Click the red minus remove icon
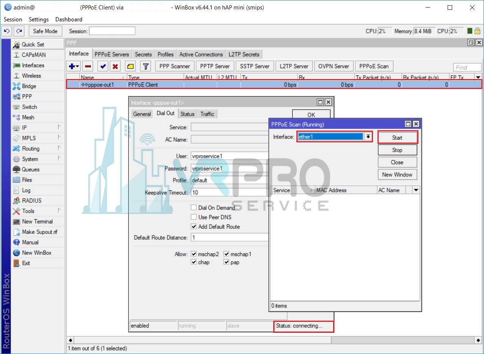The width and height of the screenshot is (484, 354). 88,66
